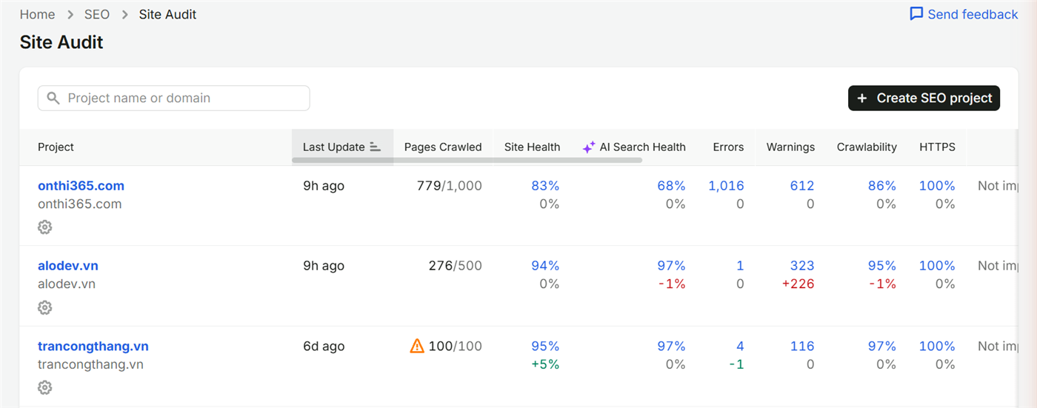The width and height of the screenshot is (1037, 408).
Task: Go to Home breadcrumb
Action: click(37, 14)
